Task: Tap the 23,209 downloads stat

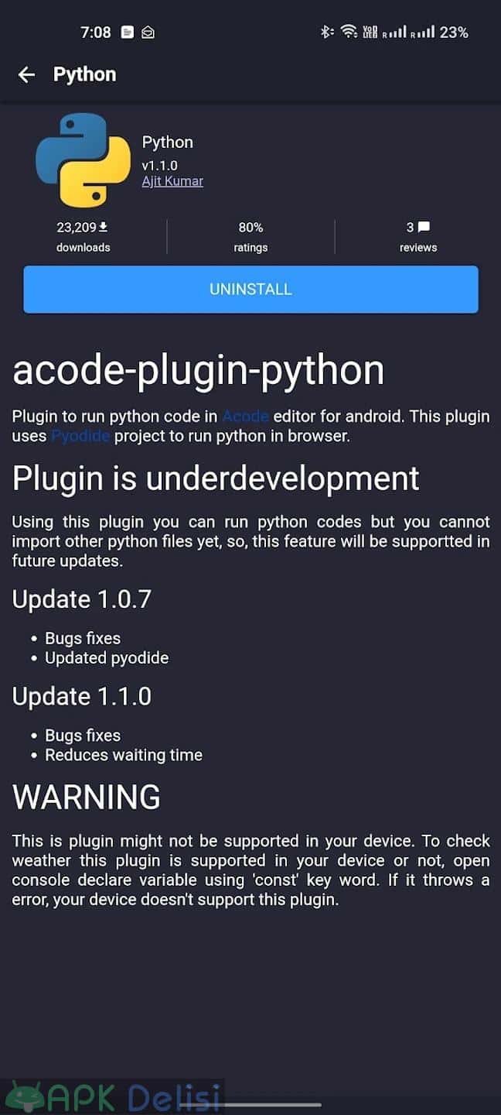Action: (x=83, y=237)
